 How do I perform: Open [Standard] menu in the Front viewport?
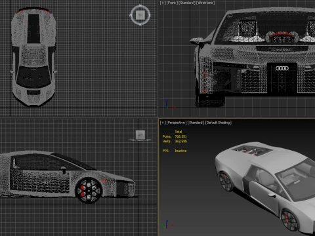pos(187,3)
